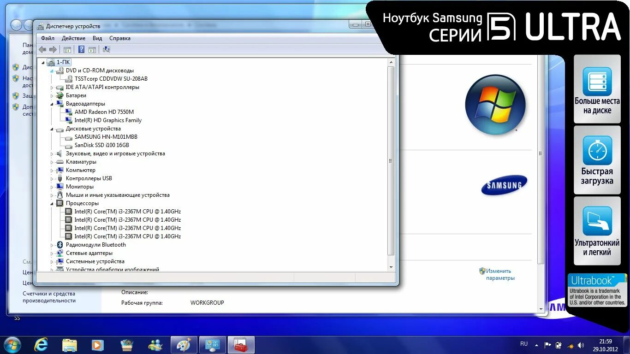Click WORKGROUP text in System window
630x354 pixels.
pos(207,303)
